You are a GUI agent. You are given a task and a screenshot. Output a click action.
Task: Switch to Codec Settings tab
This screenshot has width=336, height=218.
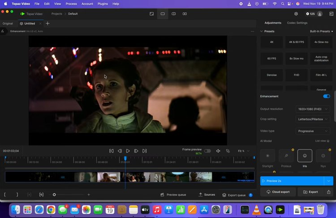[297, 23]
